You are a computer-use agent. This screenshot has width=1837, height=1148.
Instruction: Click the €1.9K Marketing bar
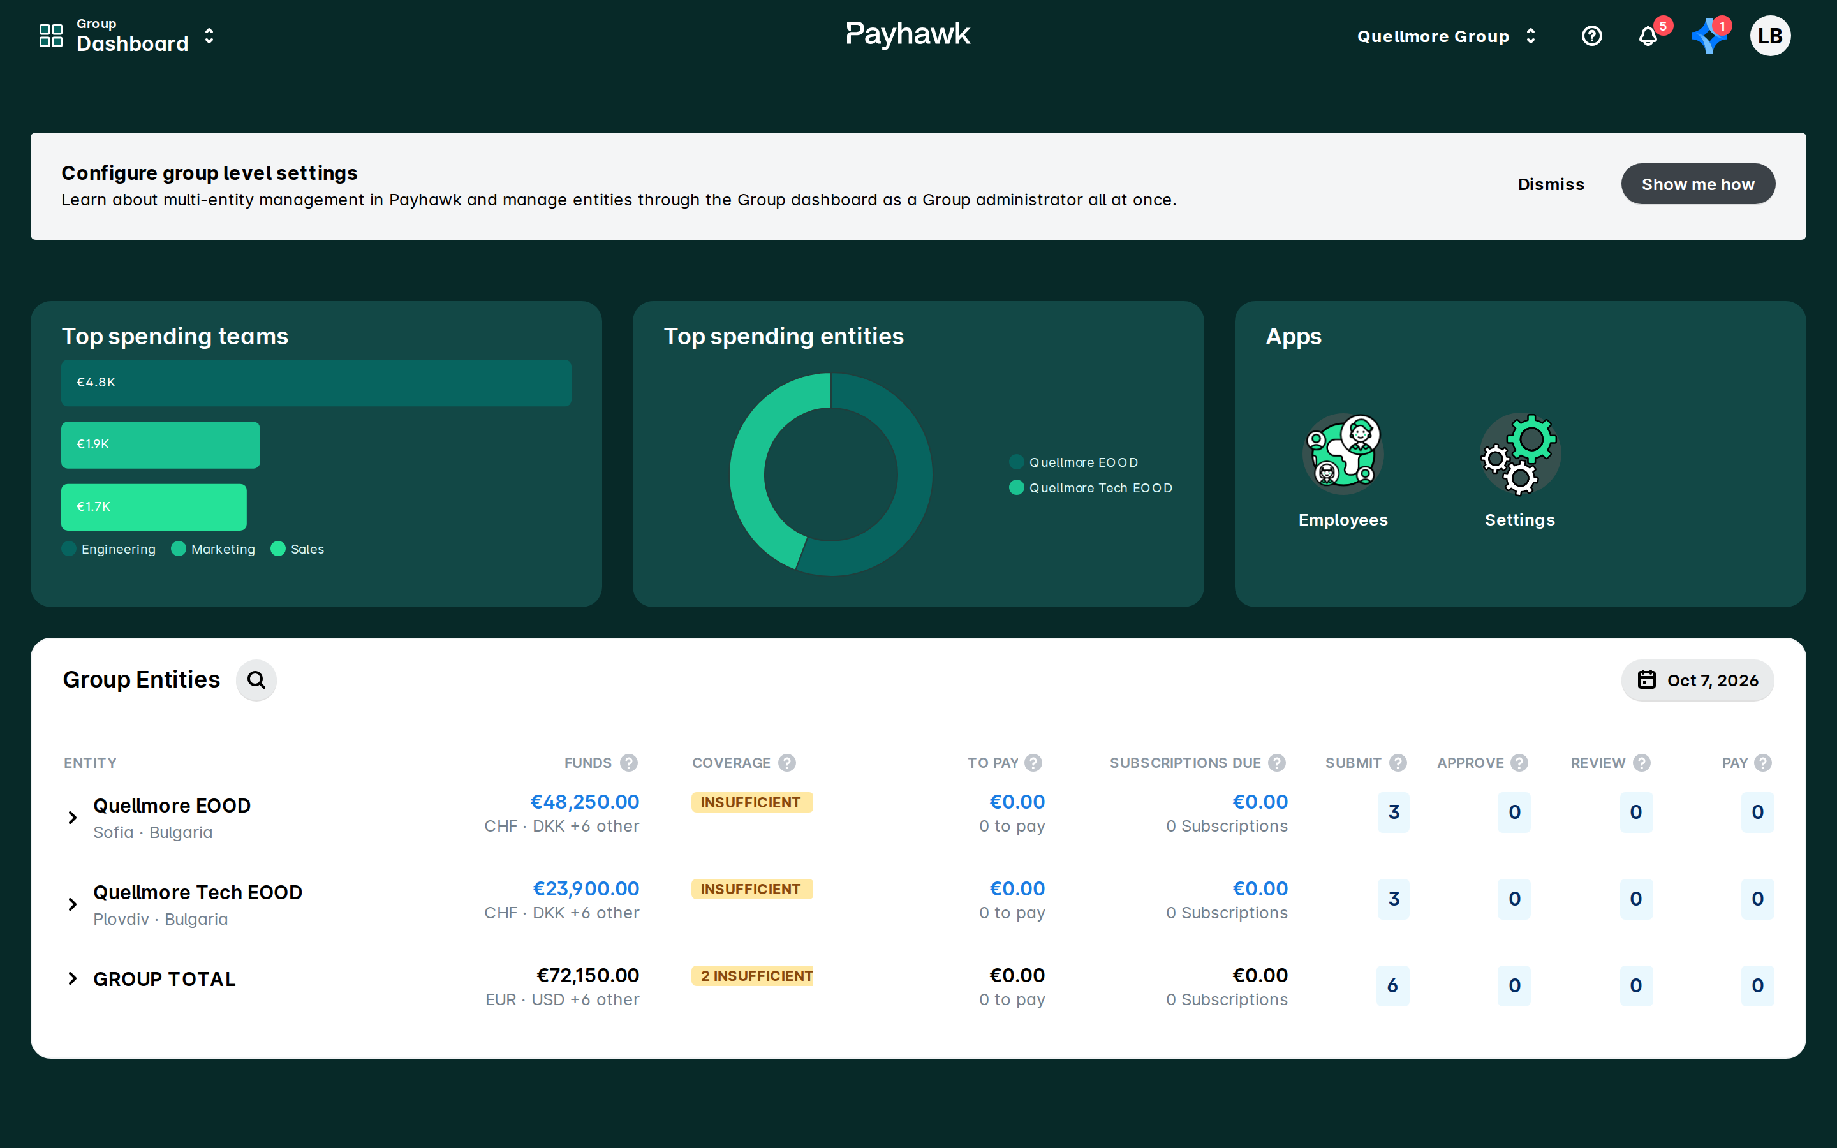(160, 445)
